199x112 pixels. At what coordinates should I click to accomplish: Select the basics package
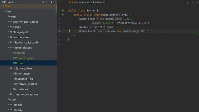tap(16, 27)
